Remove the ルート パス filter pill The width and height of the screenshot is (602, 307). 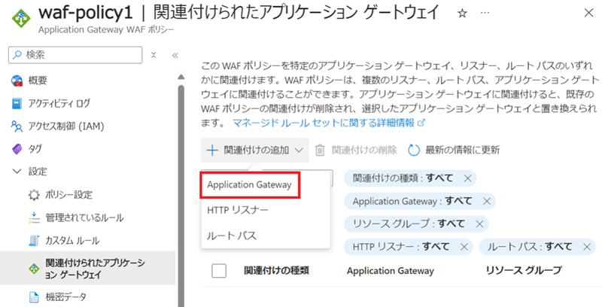[x=587, y=247]
